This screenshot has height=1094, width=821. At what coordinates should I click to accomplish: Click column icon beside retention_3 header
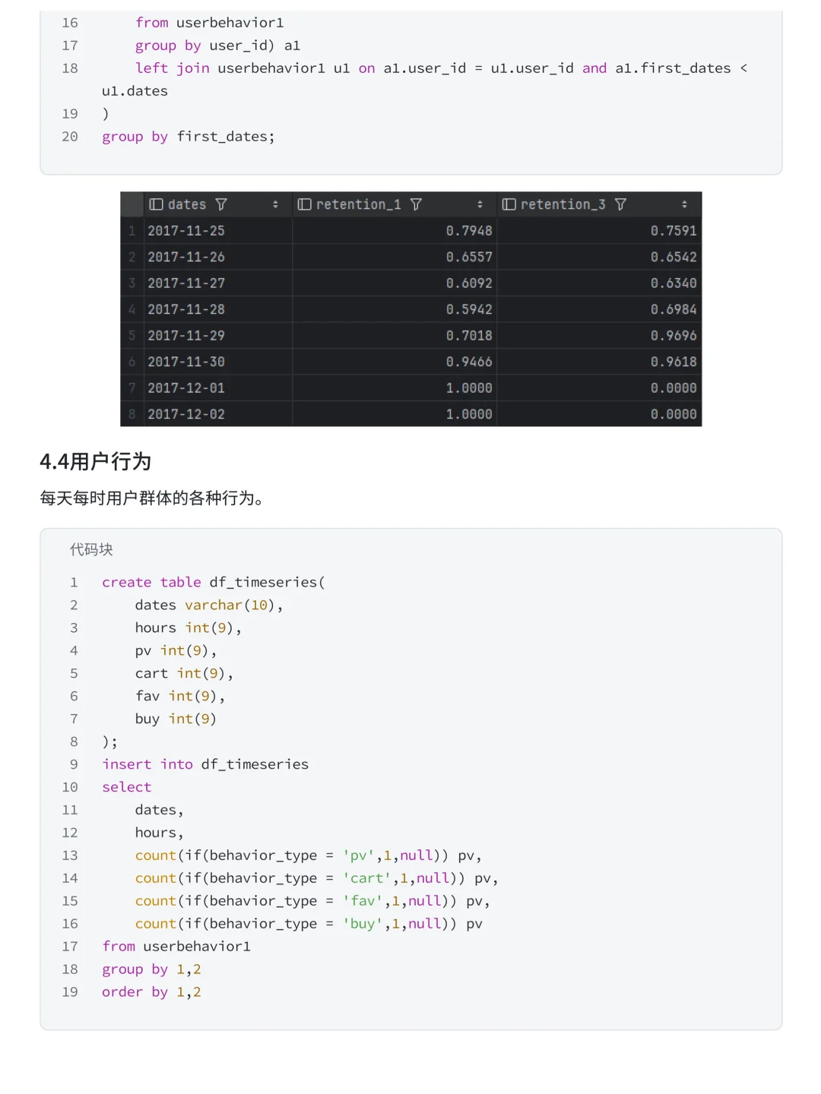509,204
